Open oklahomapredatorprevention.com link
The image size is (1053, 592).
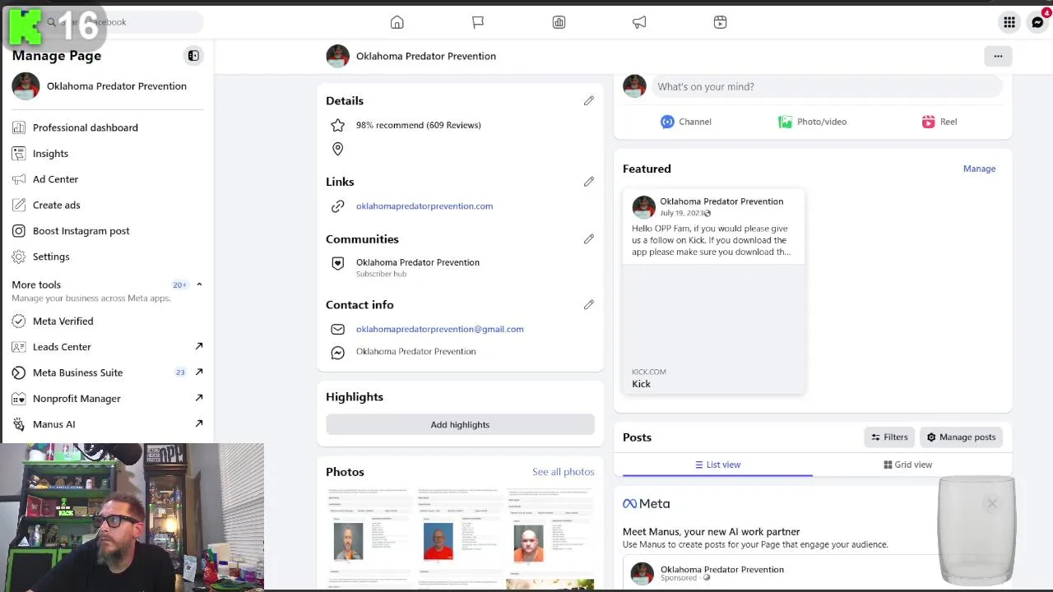click(424, 206)
